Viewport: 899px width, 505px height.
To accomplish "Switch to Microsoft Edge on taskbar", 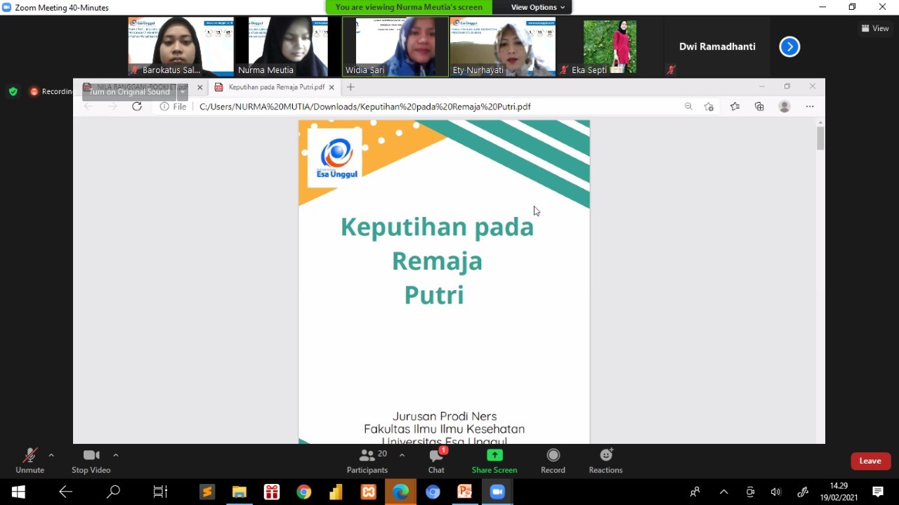I will click(400, 492).
